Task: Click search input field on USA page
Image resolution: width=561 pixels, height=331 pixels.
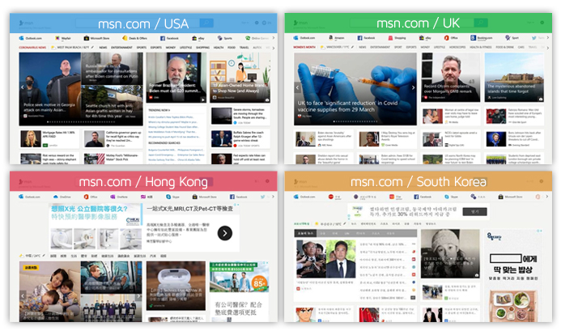Action: [138, 23]
